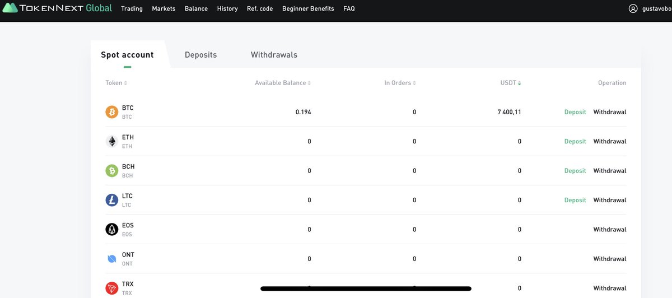Viewport: 672px width, 298px height.
Task: Open Beginner Benefits page
Action: pyautogui.click(x=308, y=8)
